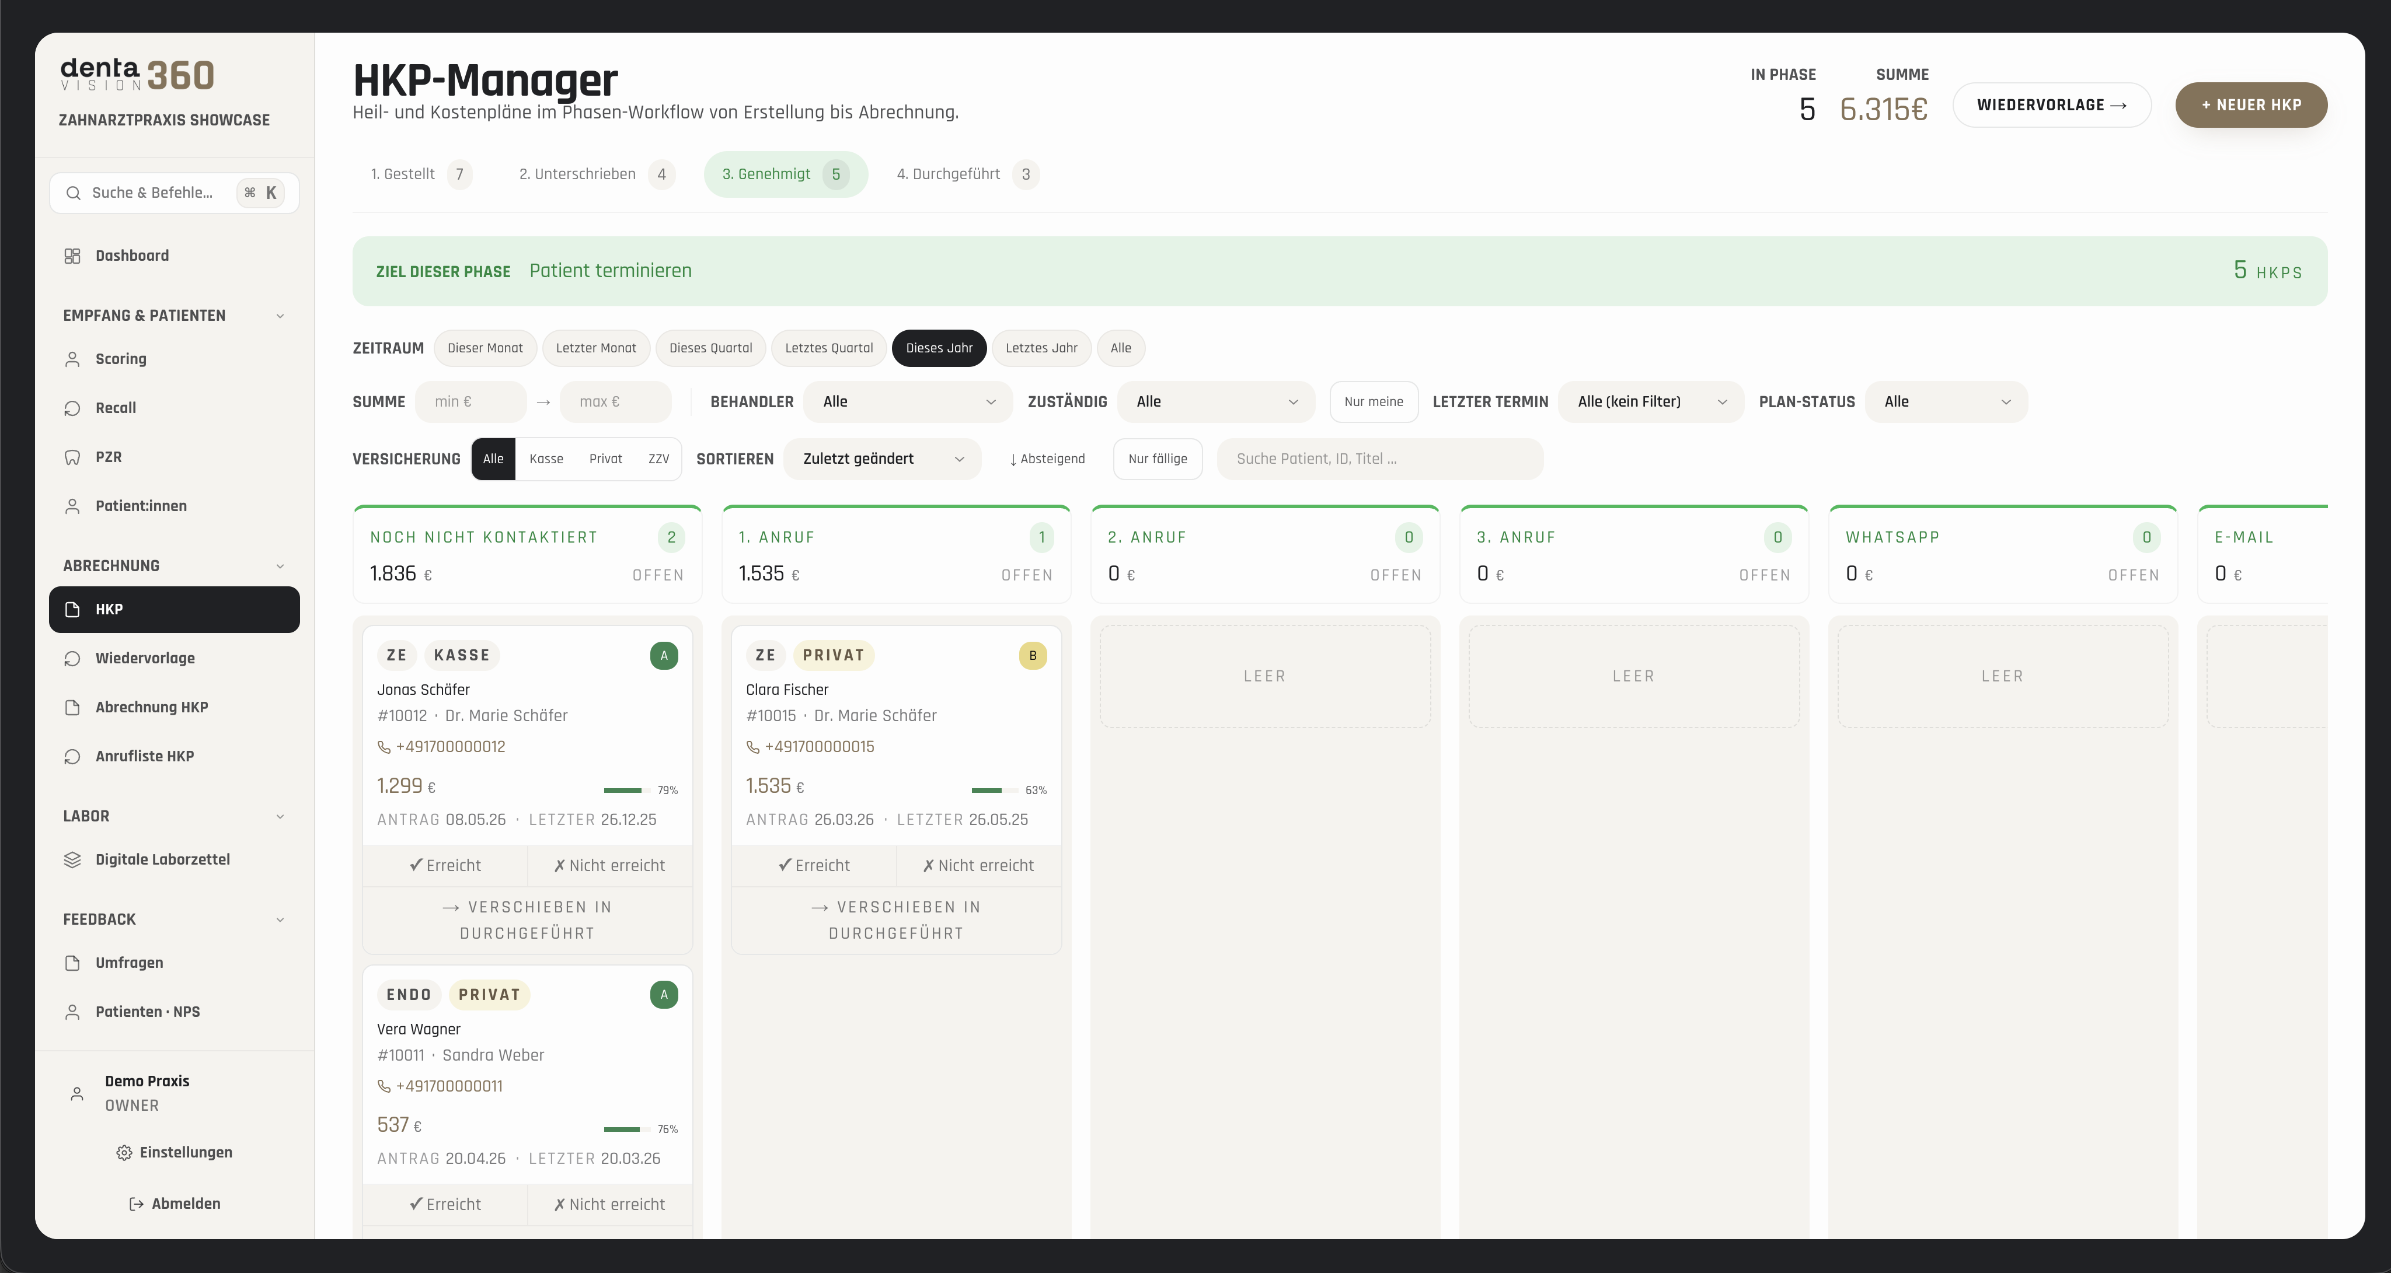Select Versicherung Privat option

(605, 459)
